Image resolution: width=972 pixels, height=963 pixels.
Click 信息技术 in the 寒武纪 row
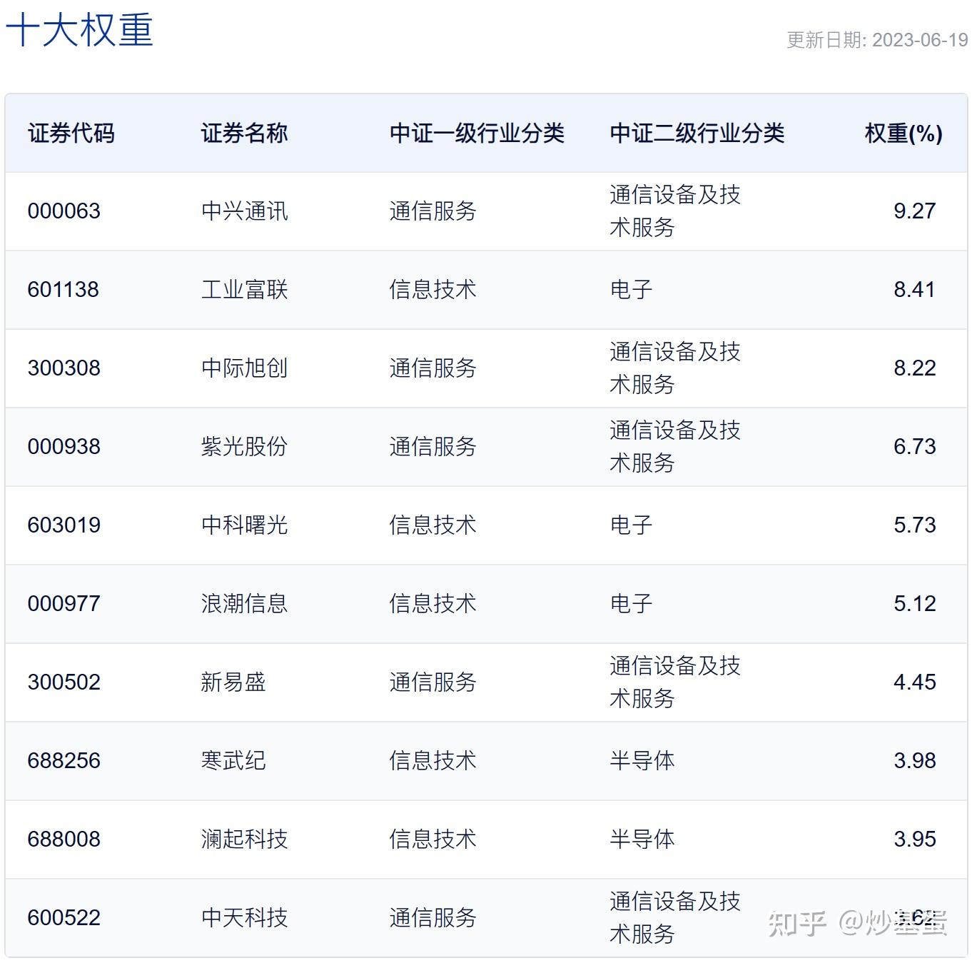pos(433,761)
